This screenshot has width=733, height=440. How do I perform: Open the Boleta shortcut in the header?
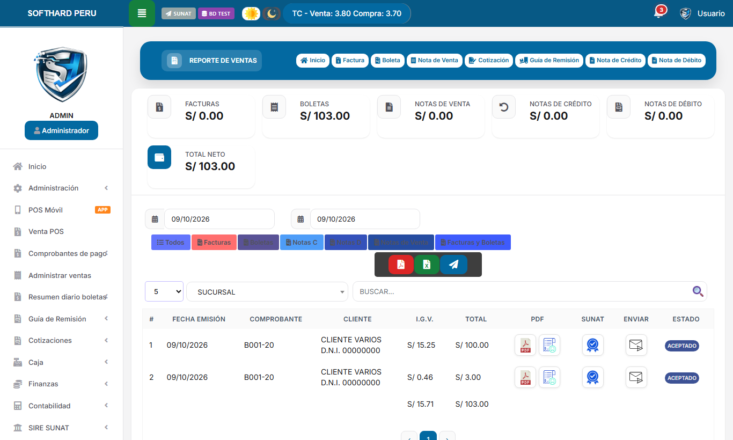pyautogui.click(x=387, y=61)
